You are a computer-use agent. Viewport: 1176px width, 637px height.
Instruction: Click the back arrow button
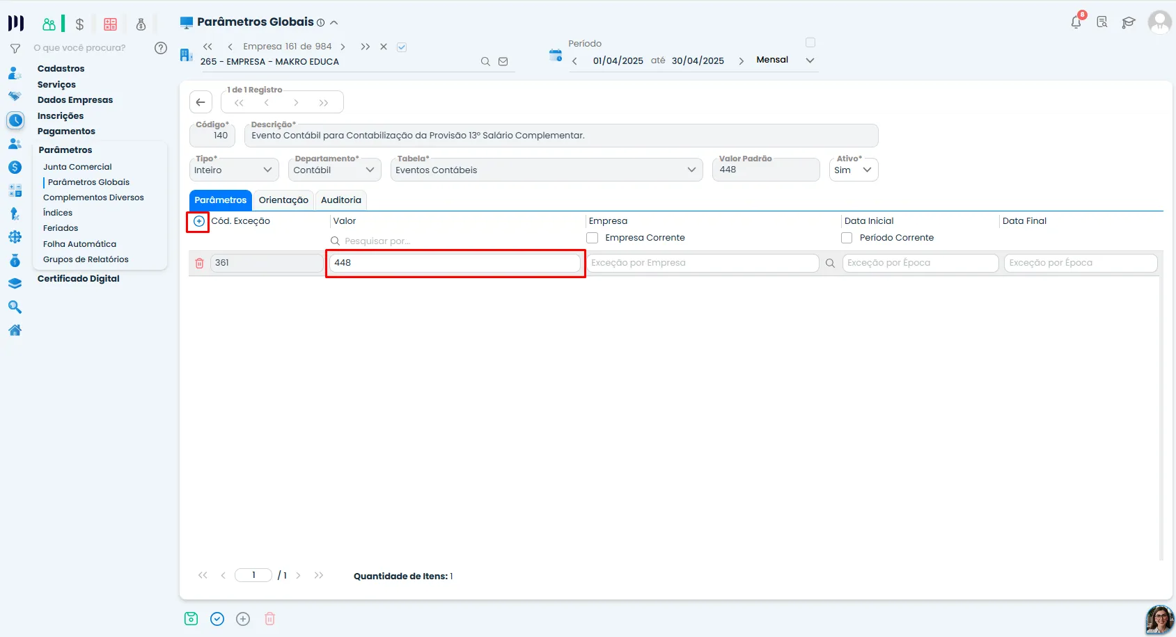pos(201,102)
